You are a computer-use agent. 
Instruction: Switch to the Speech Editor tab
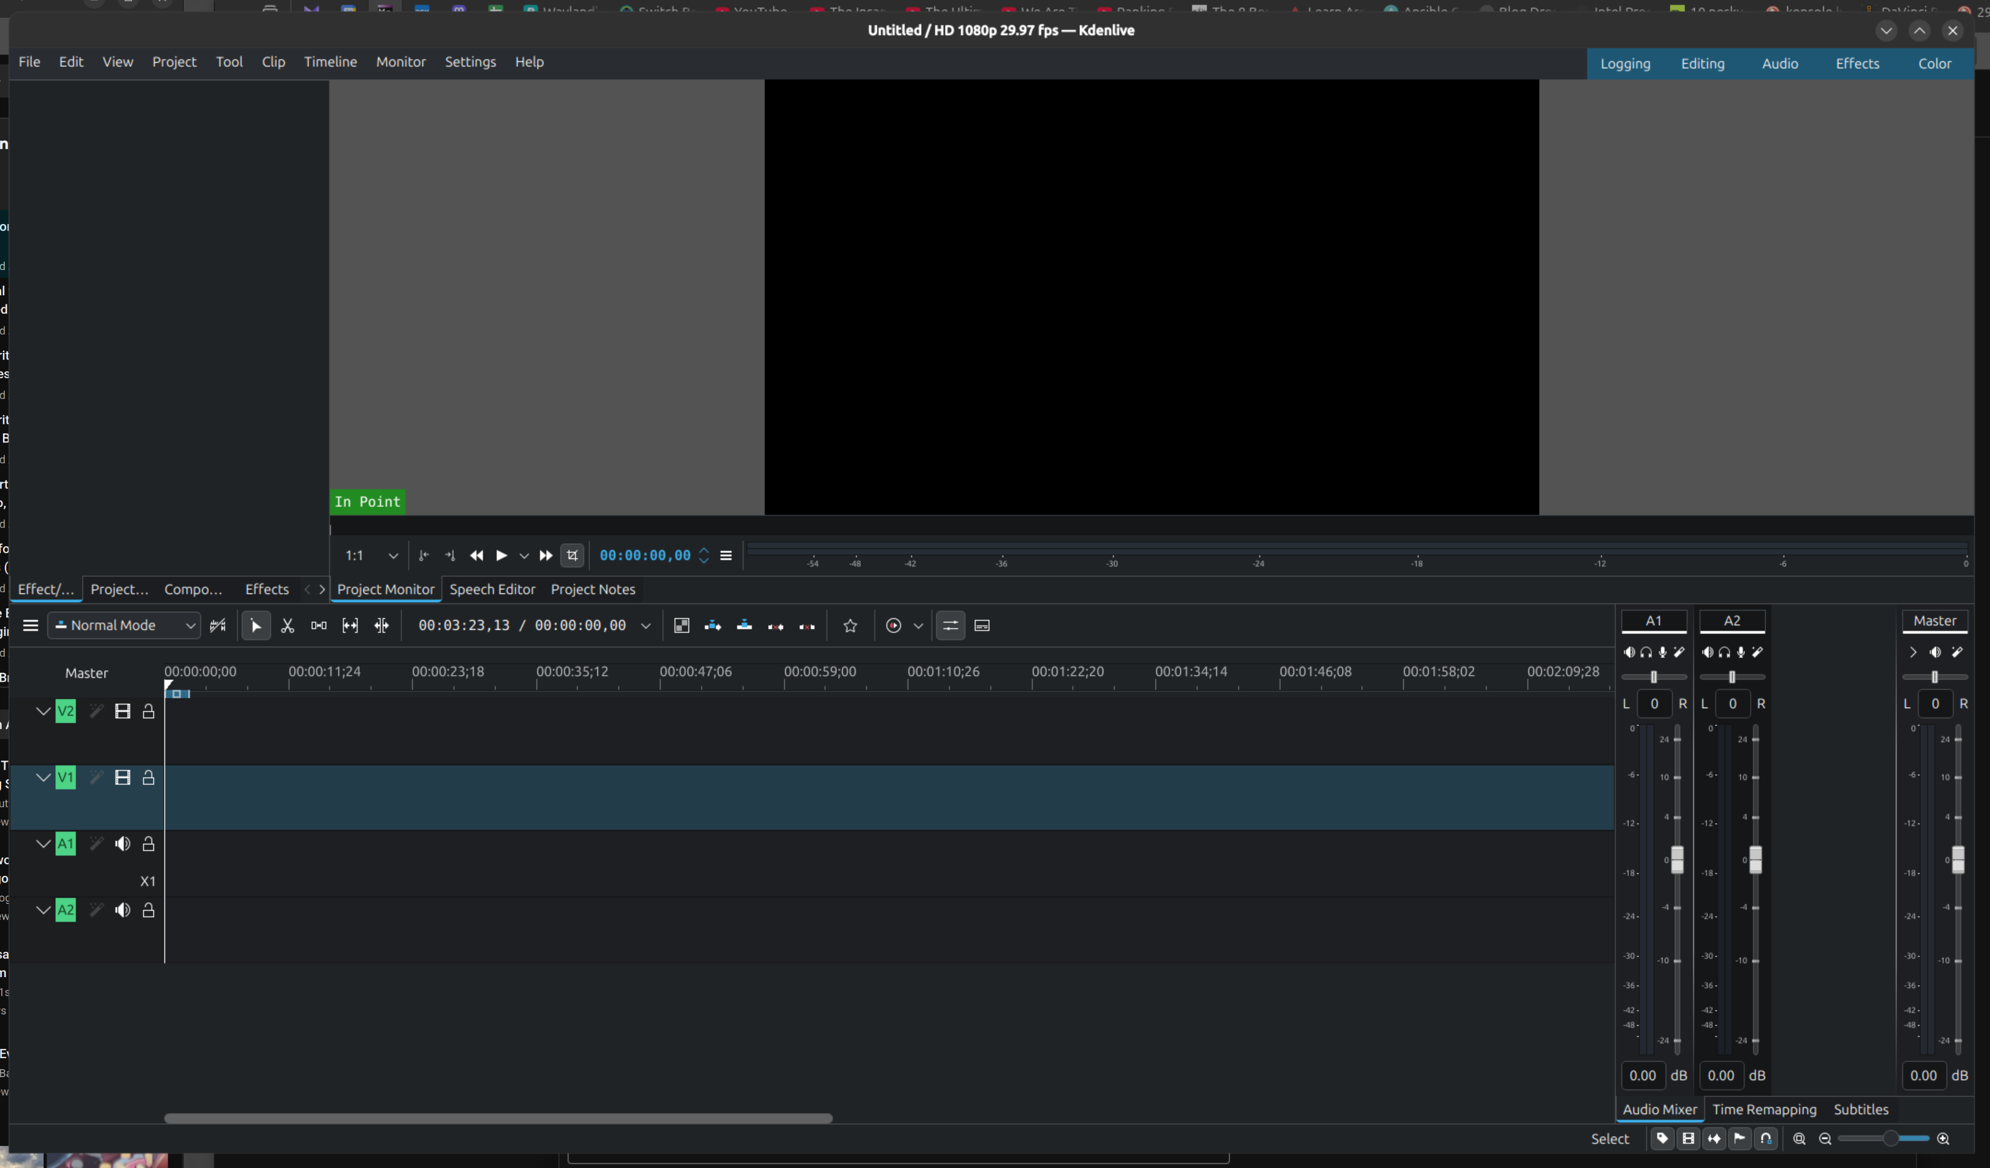[x=492, y=590]
